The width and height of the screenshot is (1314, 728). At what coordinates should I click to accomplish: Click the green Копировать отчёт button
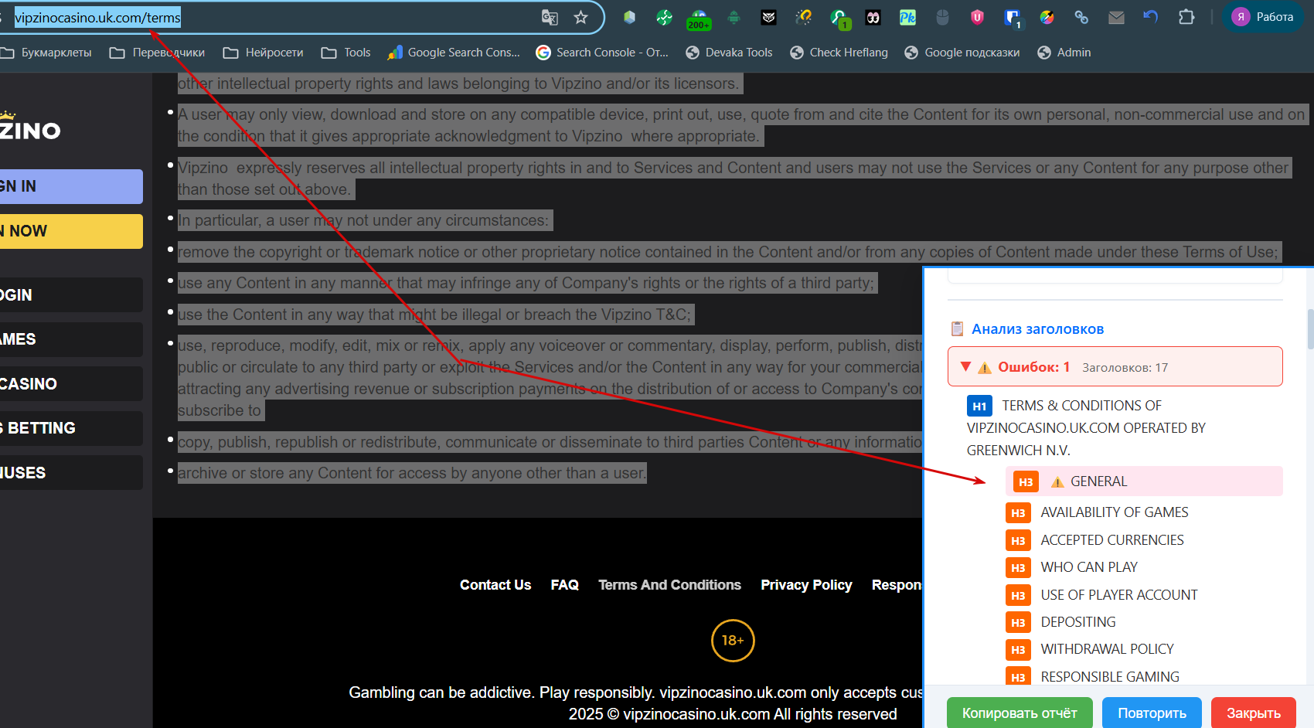pyautogui.click(x=1020, y=713)
